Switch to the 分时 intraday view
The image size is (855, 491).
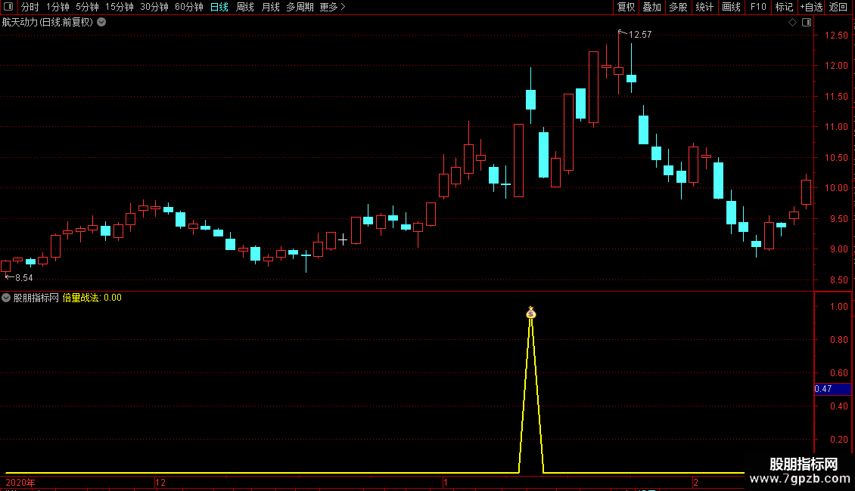point(30,7)
